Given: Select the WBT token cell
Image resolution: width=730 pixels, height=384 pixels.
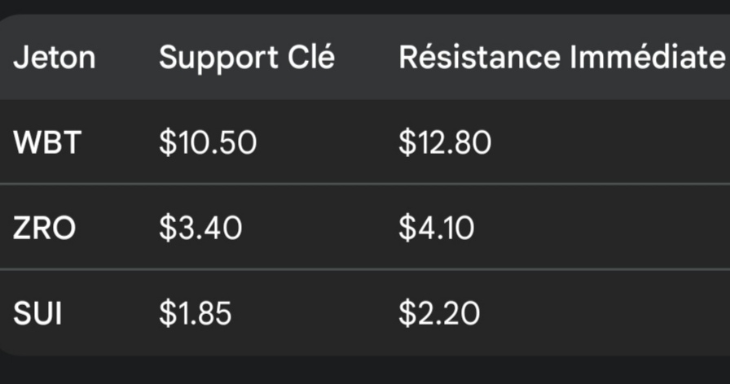Looking at the screenshot, I should [x=46, y=143].
